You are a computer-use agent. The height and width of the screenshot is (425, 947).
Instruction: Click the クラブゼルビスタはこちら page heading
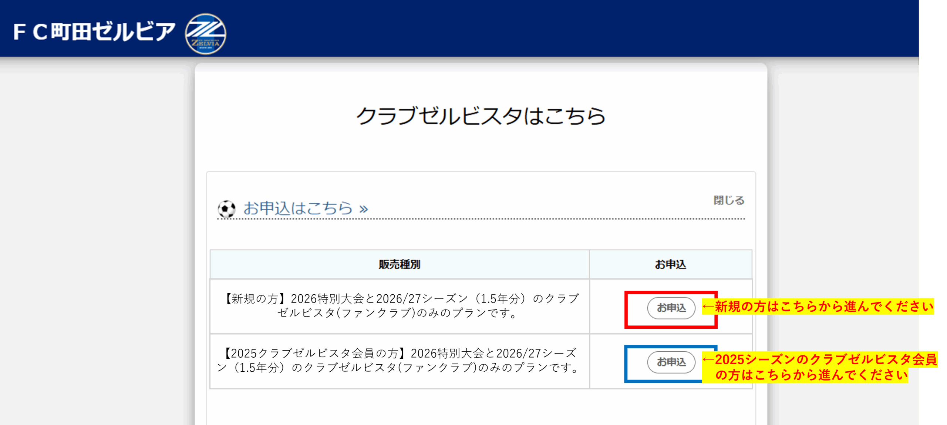tap(480, 116)
